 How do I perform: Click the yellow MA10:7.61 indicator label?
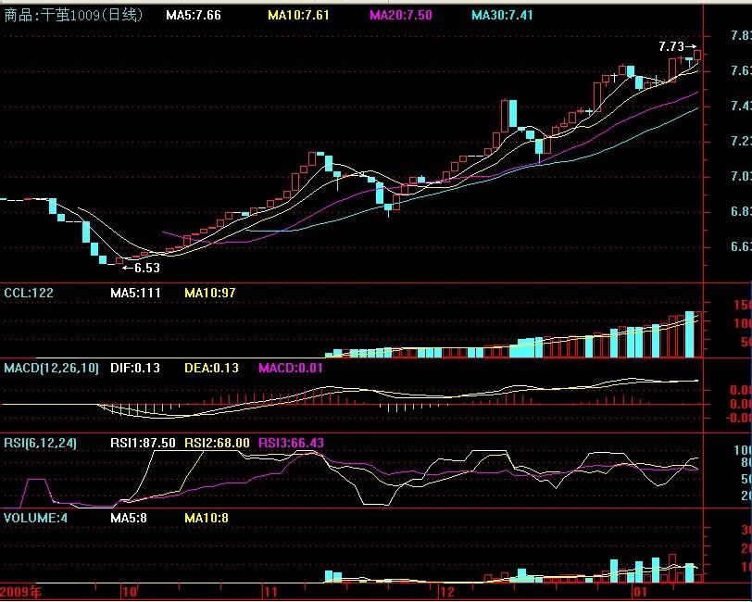pos(298,16)
